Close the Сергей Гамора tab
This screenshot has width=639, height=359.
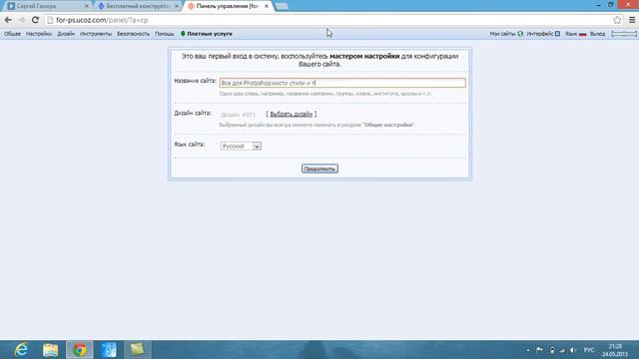(87, 6)
